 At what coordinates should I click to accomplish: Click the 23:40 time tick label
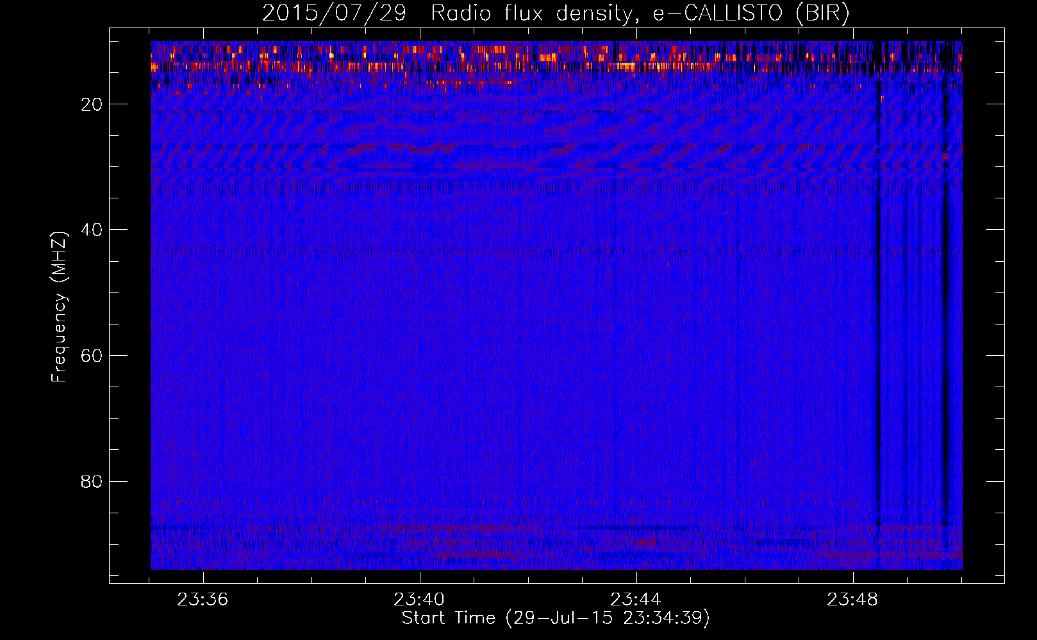420,600
